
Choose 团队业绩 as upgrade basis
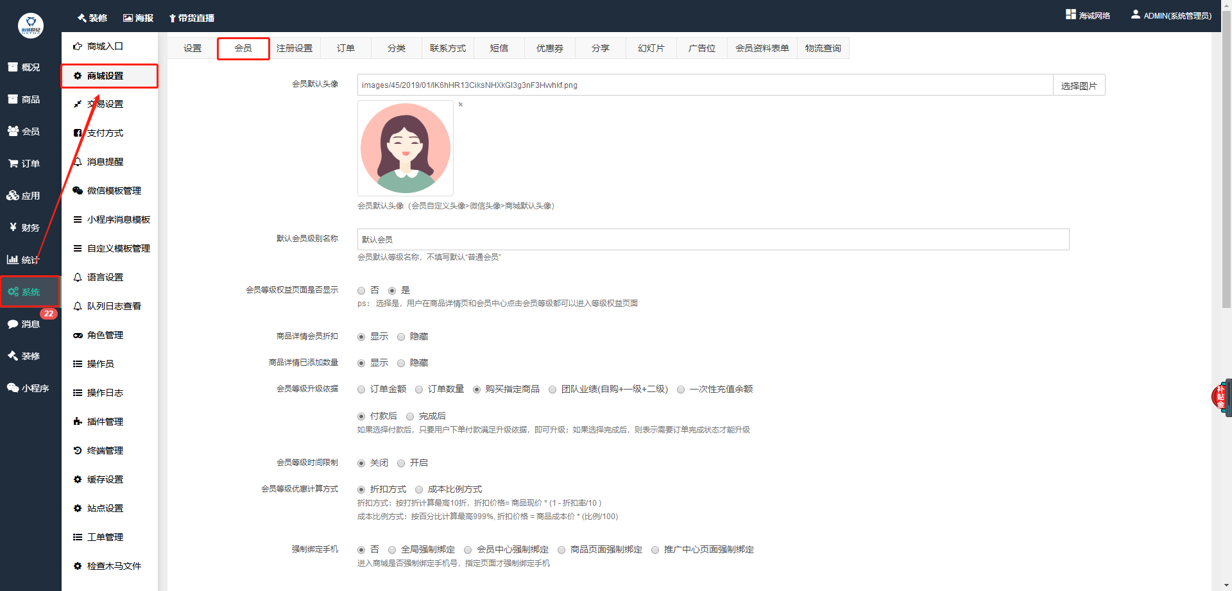point(552,390)
